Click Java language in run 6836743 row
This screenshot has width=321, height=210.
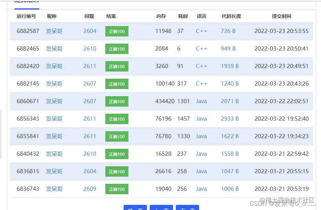[201, 189]
